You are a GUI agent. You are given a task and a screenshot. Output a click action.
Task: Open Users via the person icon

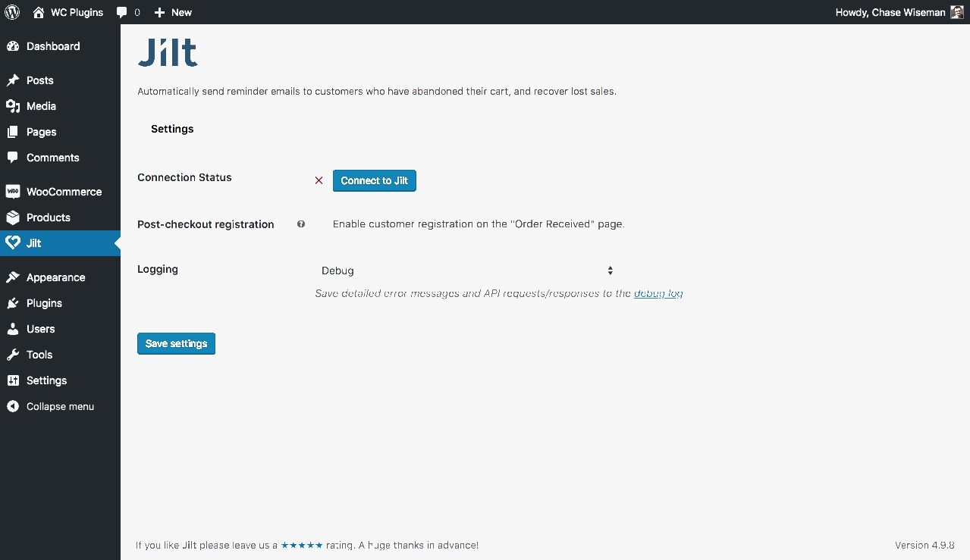click(12, 329)
